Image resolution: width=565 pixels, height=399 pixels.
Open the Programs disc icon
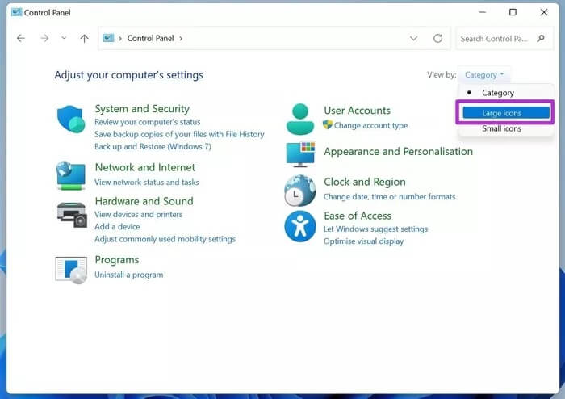pos(71,270)
